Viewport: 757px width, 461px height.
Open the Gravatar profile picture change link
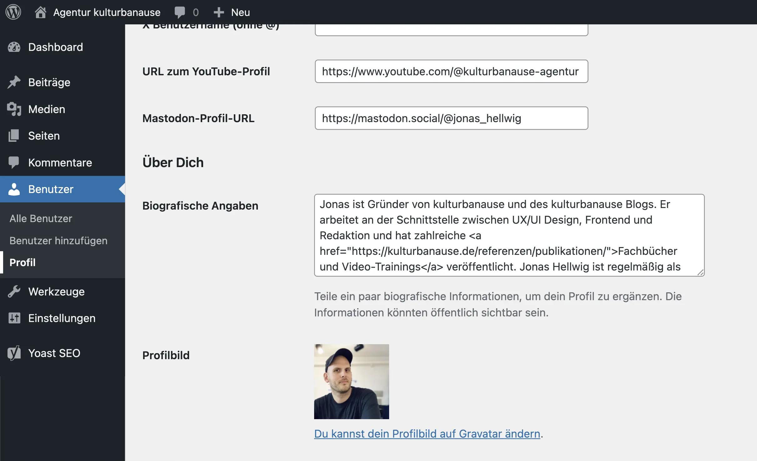[427, 434]
